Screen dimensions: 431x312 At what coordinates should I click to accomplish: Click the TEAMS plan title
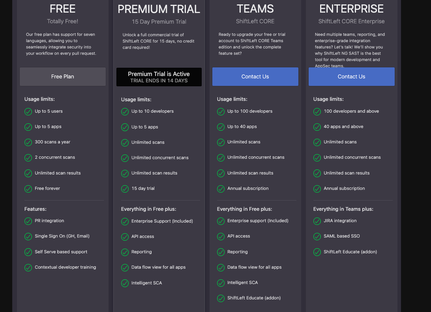(255, 9)
